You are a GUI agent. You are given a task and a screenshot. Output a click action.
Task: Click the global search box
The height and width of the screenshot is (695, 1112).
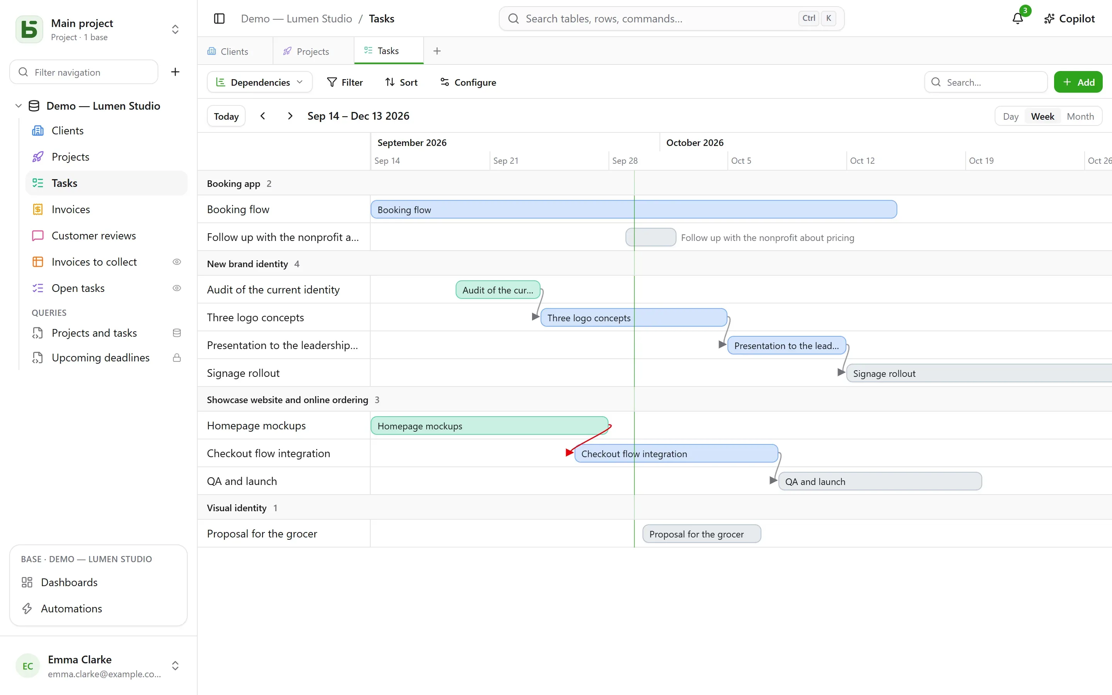(x=671, y=19)
